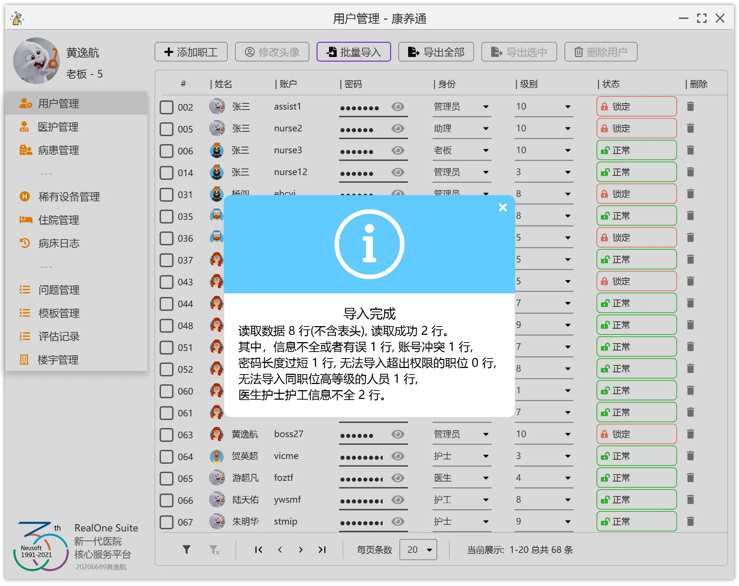Expand level dropdown for user 014
The width and height of the screenshot is (739, 586).
(567, 172)
